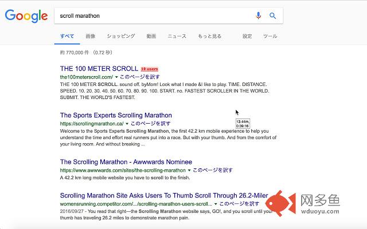This screenshot has height=229, width=367.
Task: Click the 42.2 km long mobile website snippet
Action: pyautogui.click(x=125, y=177)
